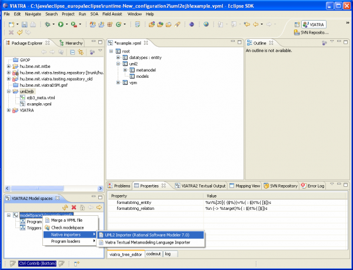
Task: Click the Run External Tools icon
Action: [74, 24]
